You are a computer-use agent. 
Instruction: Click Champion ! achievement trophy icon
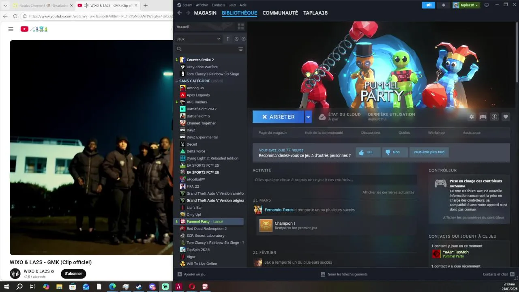pos(266,225)
